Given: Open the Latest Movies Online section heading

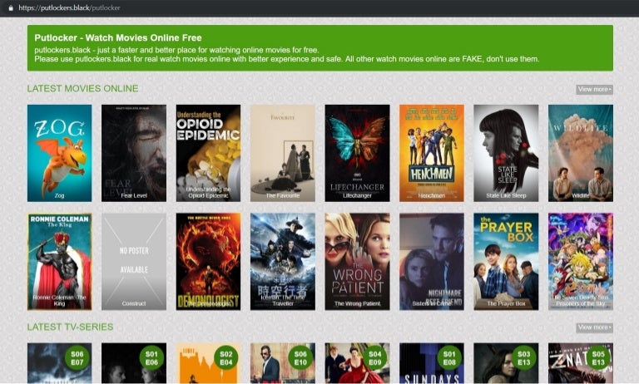Looking at the screenshot, I should click(x=82, y=89).
